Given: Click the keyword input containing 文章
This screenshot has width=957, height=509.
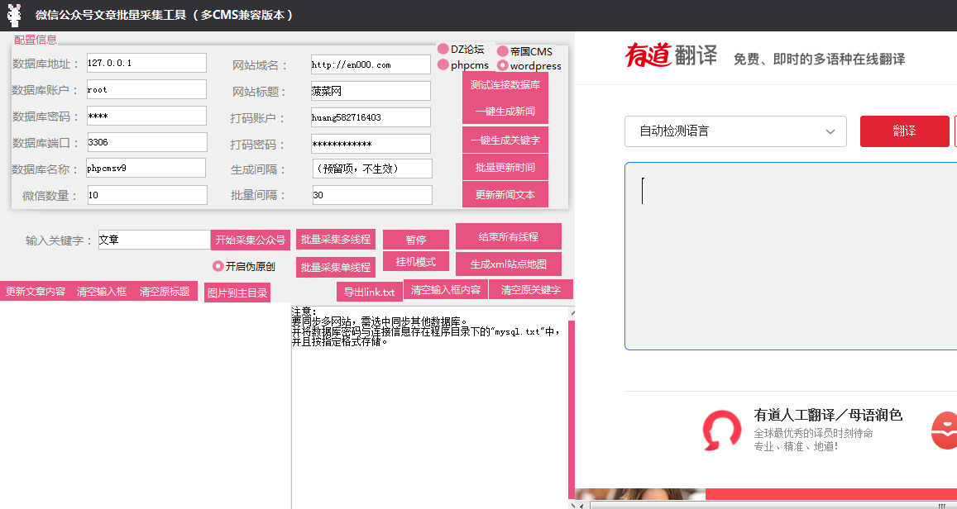Looking at the screenshot, I should 153,239.
